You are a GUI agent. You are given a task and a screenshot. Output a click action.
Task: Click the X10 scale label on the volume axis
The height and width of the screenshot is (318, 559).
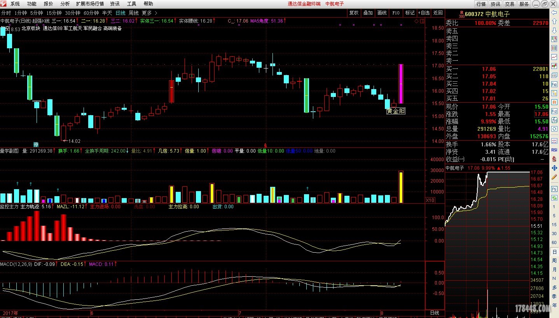[x=430, y=200]
